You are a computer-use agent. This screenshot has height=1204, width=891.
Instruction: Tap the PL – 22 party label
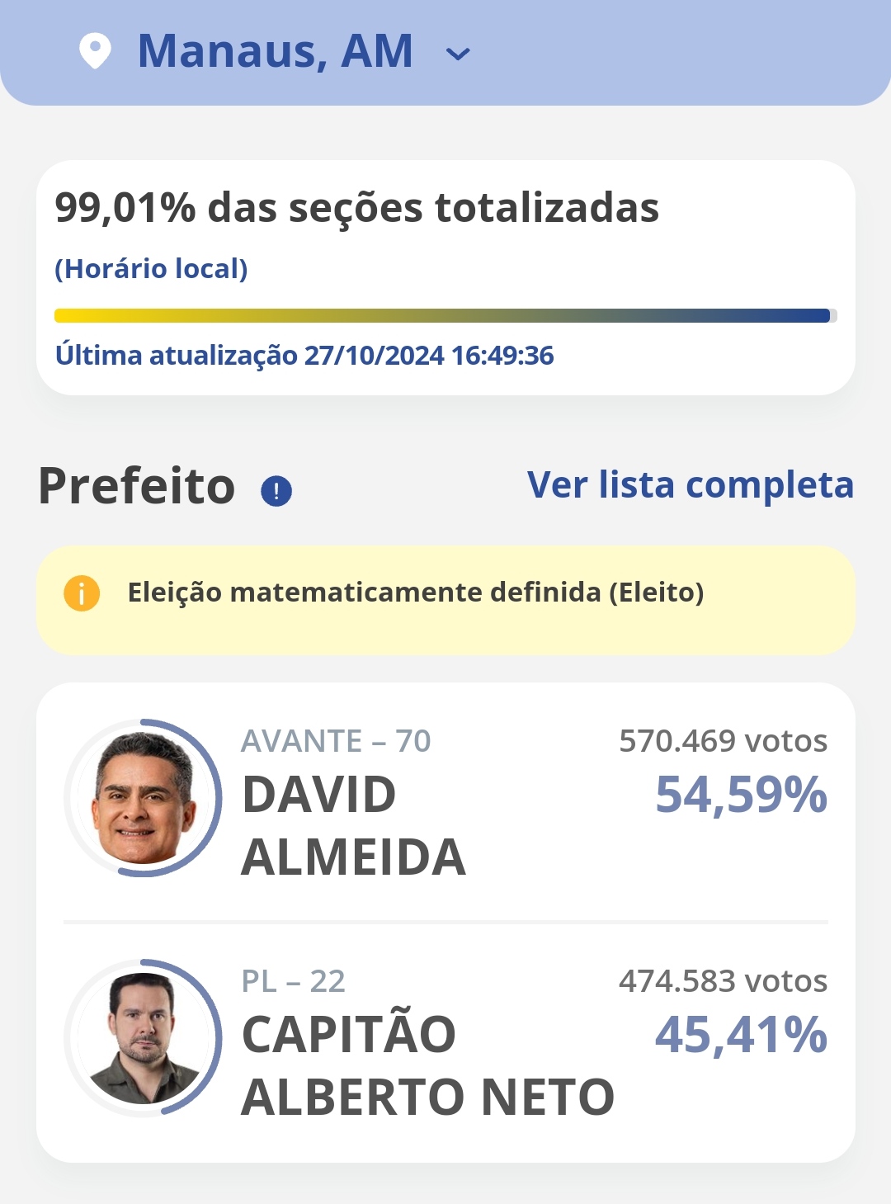coord(293,981)
